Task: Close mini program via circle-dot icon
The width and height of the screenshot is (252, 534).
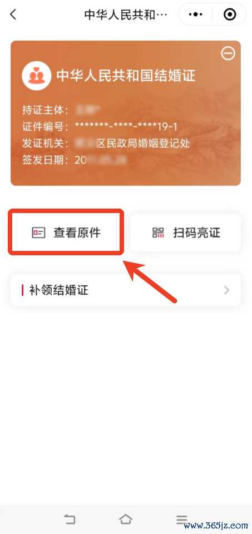Action: (230, 14)
